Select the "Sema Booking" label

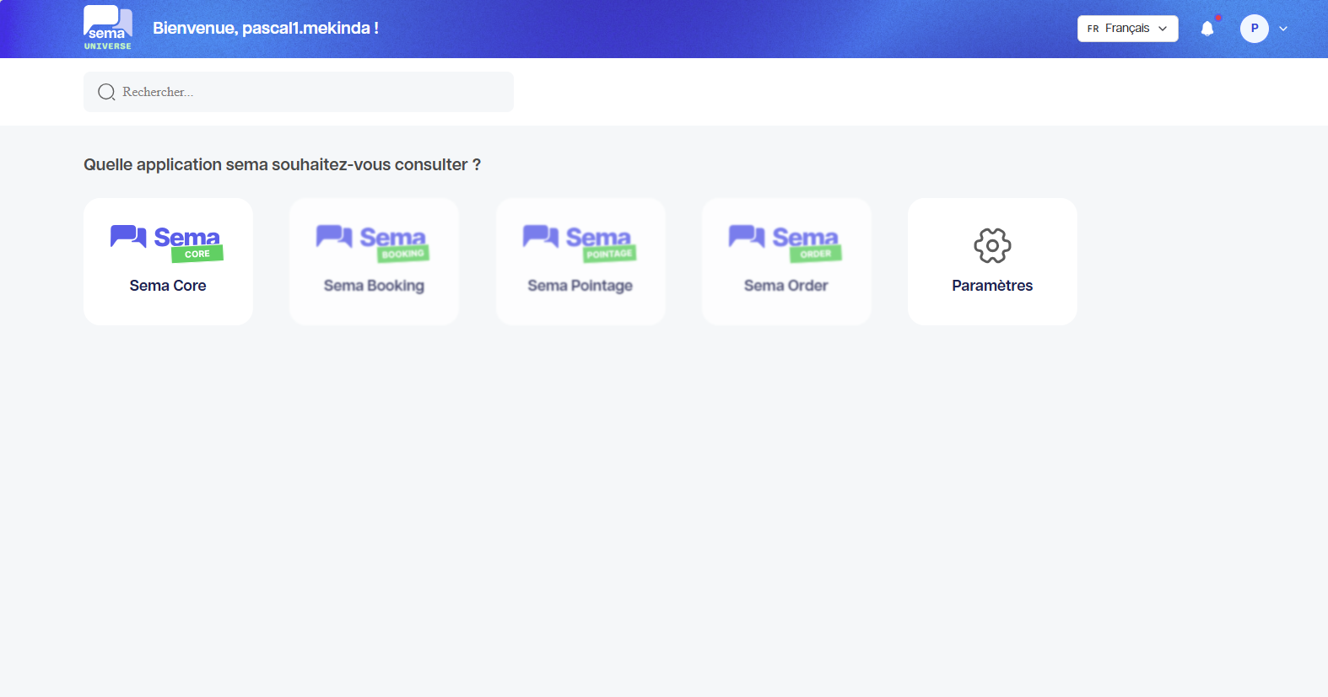point(374,286)
